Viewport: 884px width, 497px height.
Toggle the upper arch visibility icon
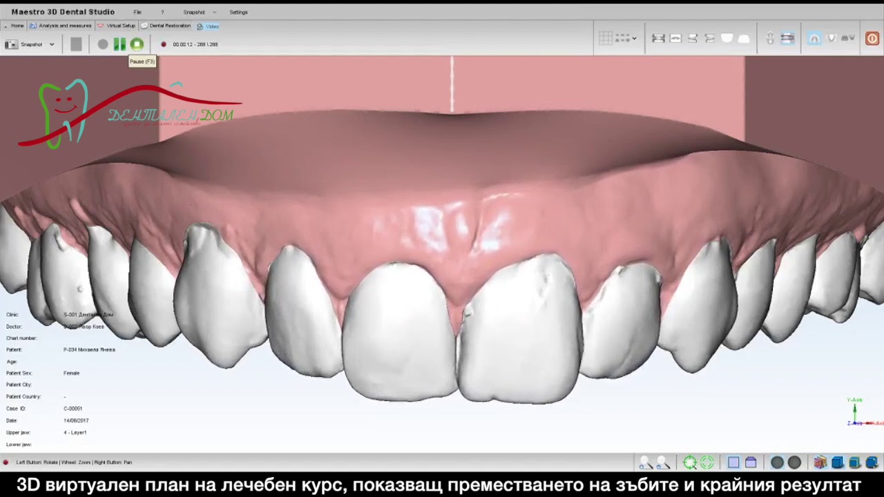pos(814,39)
